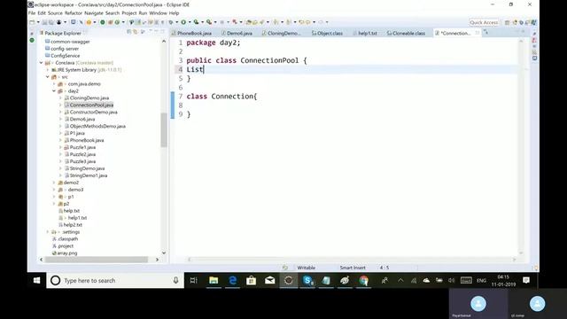
Task: Show hidden editor tabs list
Action: (x=485, y=33)
